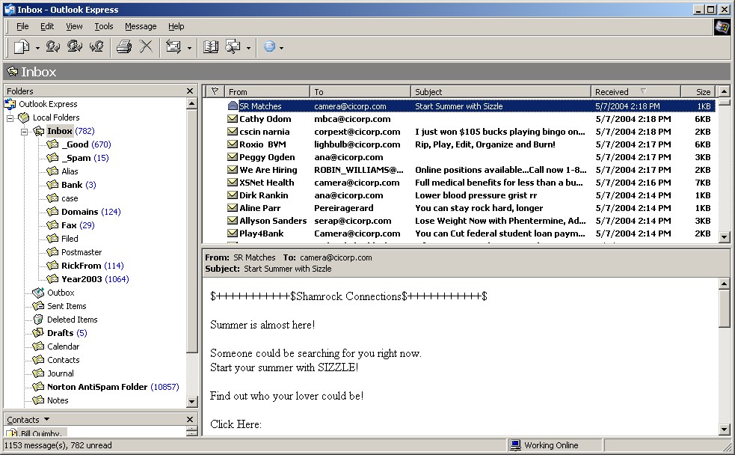Open the Find dropdown arrow

(248, 48)
